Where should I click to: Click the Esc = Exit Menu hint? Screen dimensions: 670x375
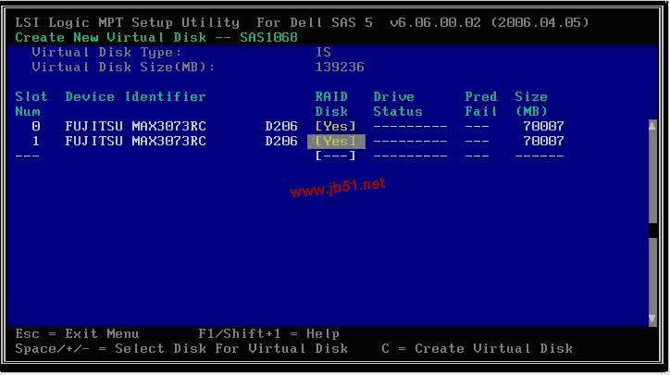[x=77, y=333]
